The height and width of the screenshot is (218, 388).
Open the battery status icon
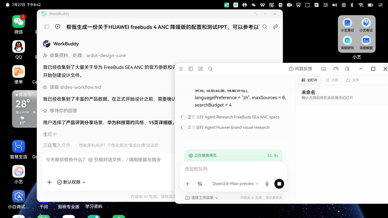click(x=370, y=5)
